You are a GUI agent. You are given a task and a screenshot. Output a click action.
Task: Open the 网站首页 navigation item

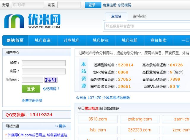tap(15, 40)
